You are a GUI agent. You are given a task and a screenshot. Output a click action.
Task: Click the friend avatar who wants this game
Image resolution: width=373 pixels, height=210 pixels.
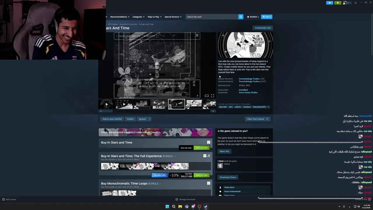click(x=220, y=166)
